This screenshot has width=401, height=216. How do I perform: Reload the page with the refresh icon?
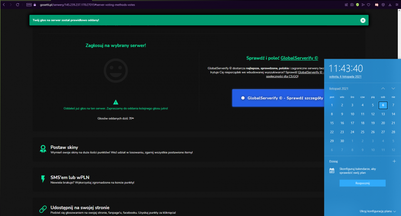[18, 4]
